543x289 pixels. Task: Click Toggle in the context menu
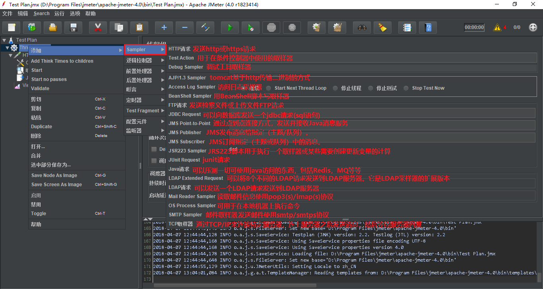click(x=39, y=214)
